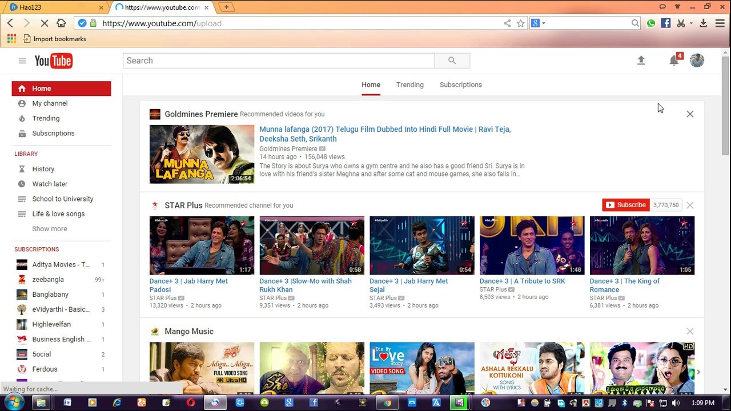This screenshot has height=411, width=731.
Task: Click the browser search box magnifier
Action: 635,23
